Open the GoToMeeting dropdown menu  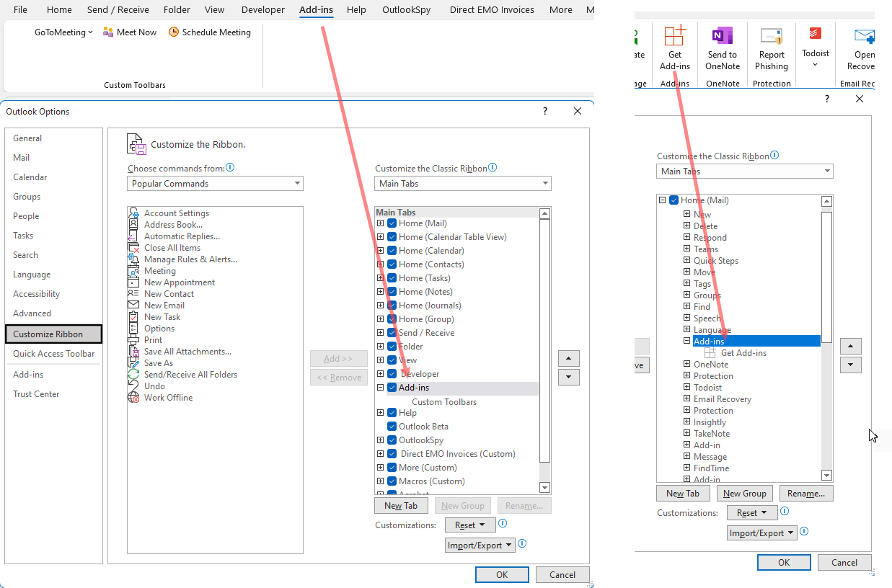(x=64, y=32)
